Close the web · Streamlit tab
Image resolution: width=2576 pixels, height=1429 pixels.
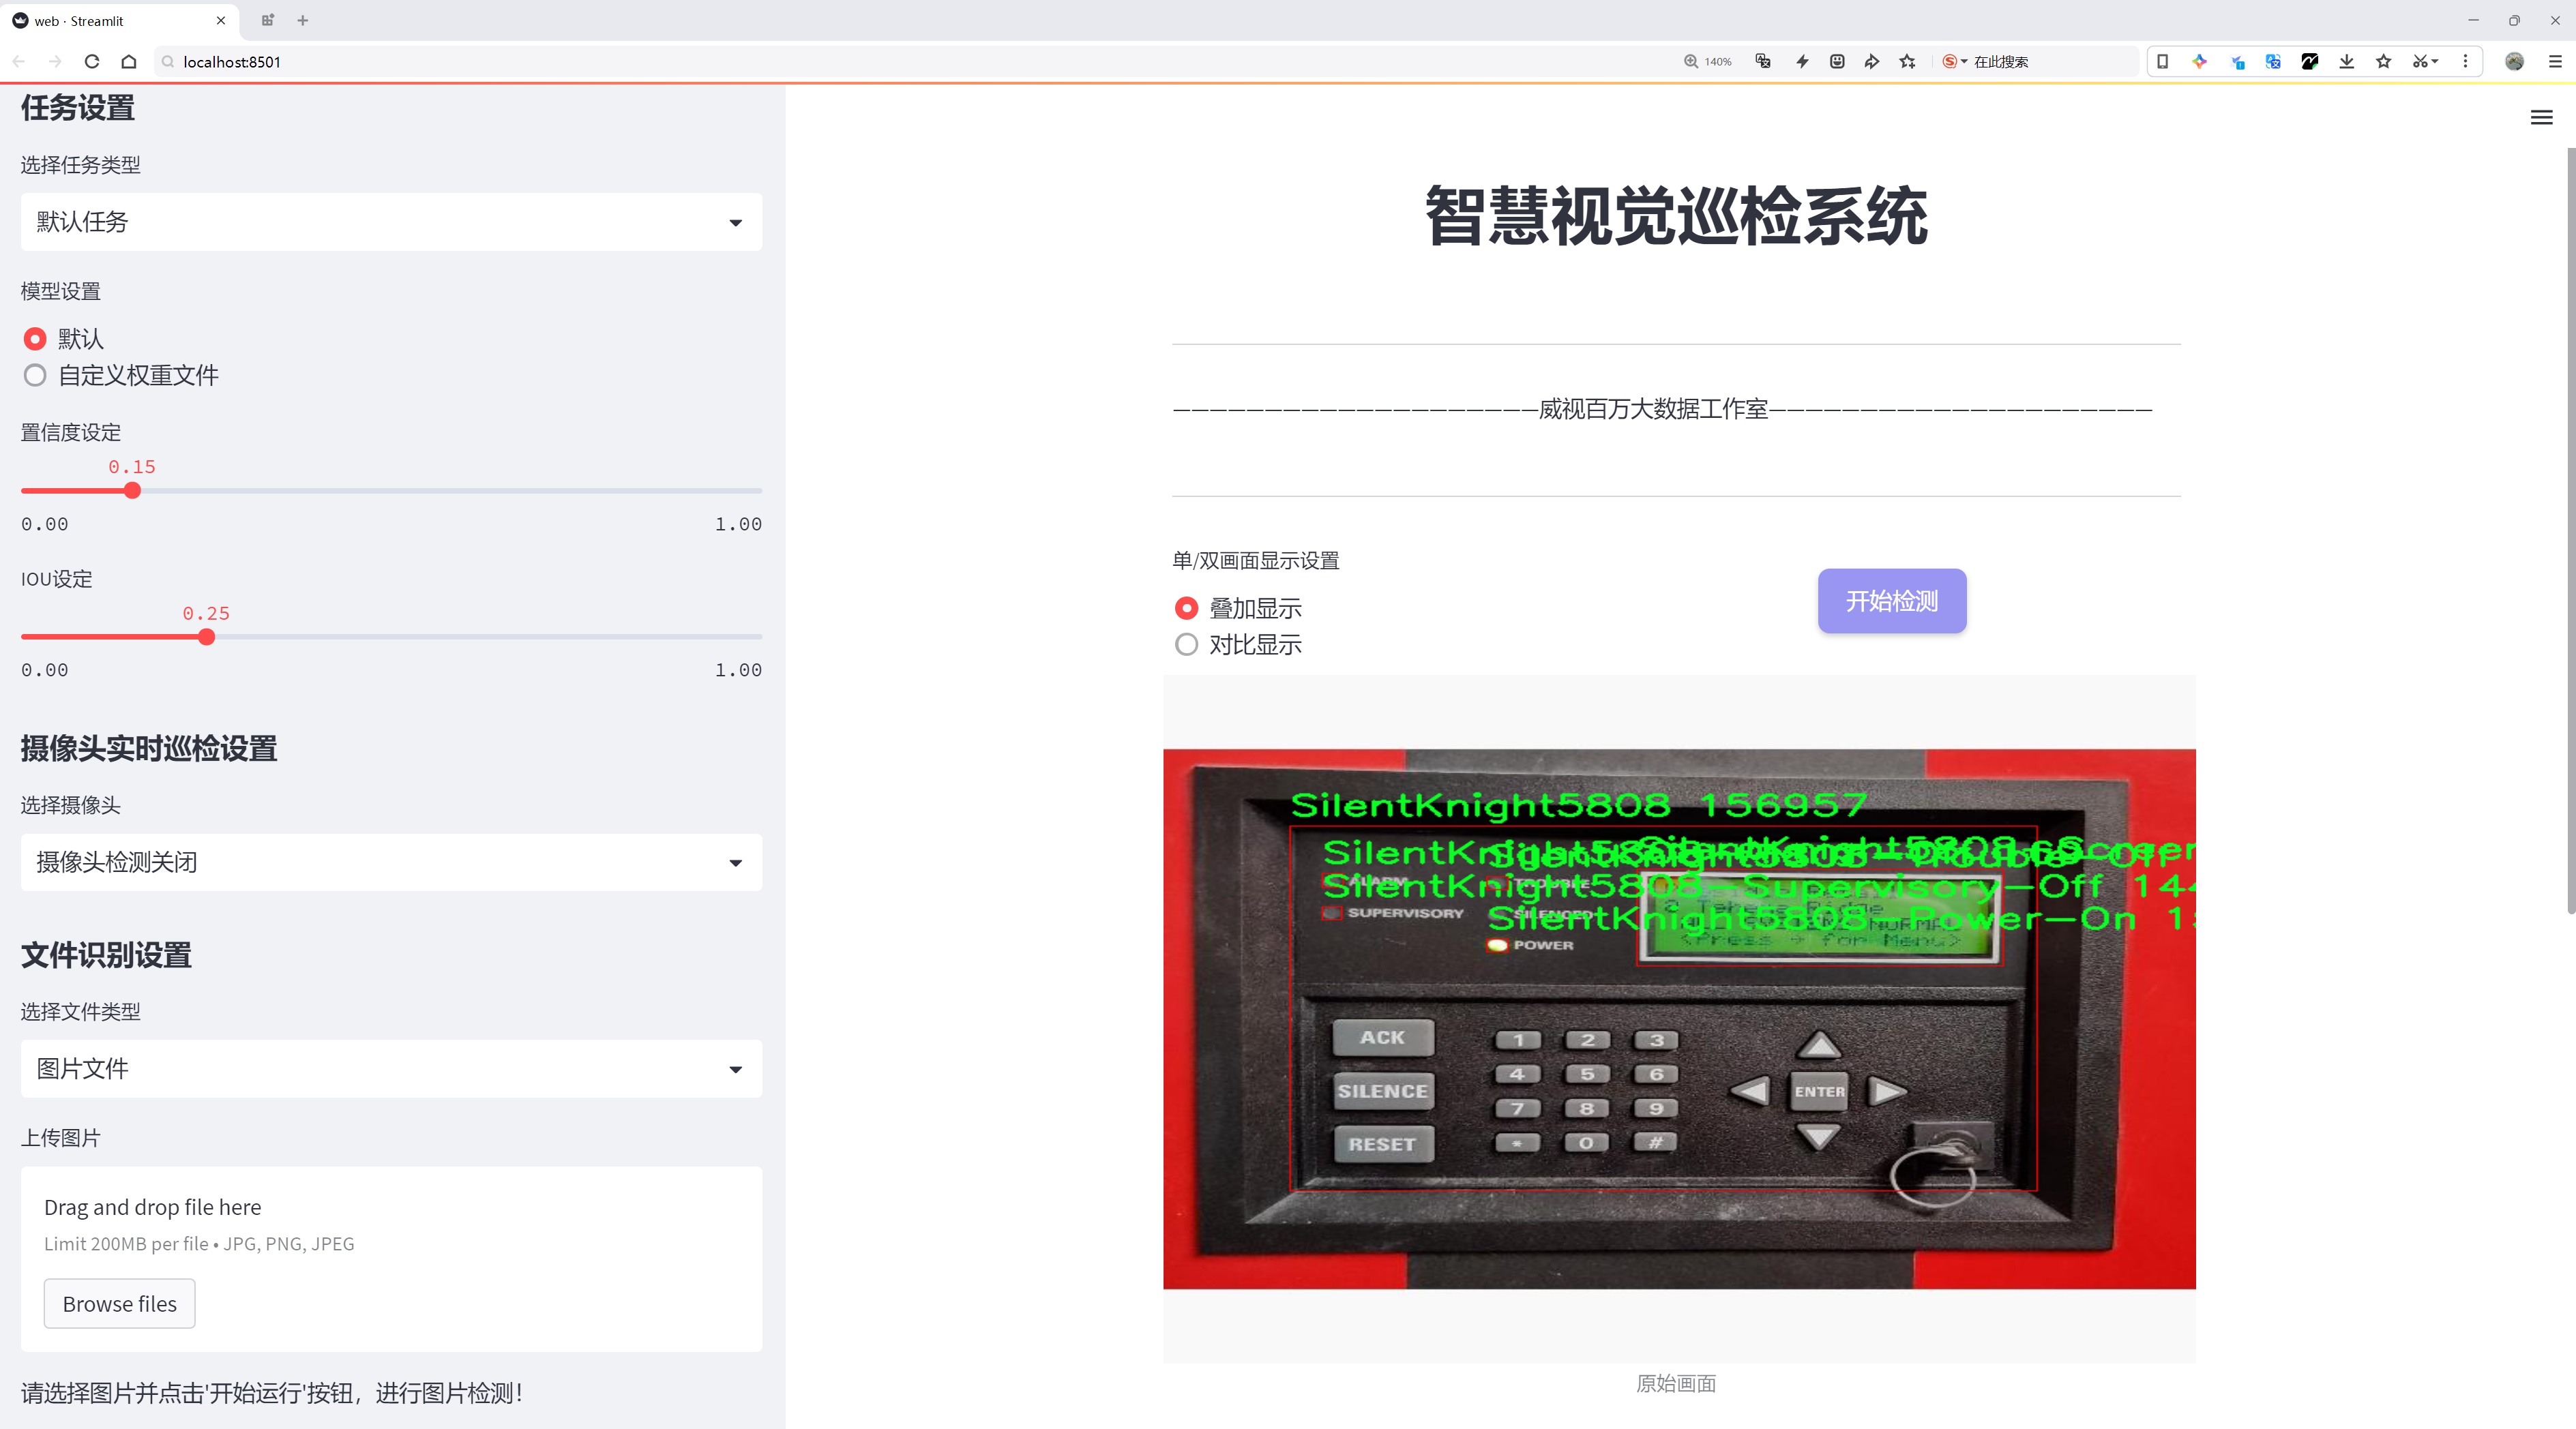click(221, 20)
